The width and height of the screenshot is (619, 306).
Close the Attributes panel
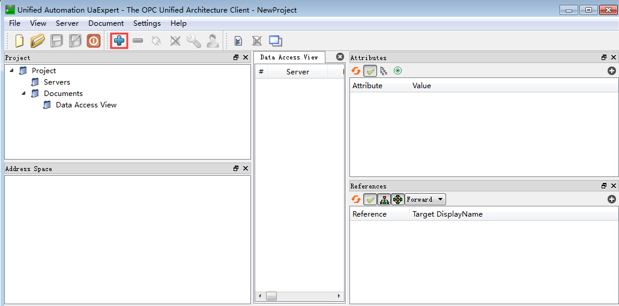coord(614,57)
